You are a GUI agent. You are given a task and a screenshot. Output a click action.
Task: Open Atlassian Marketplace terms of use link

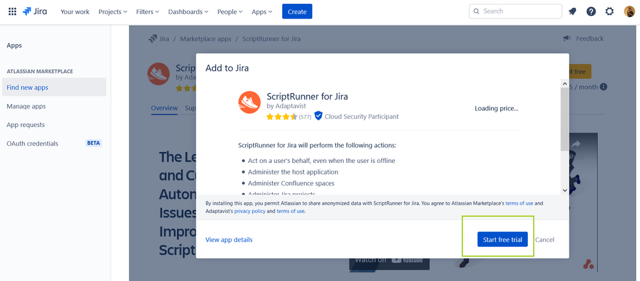pos(519,203)
